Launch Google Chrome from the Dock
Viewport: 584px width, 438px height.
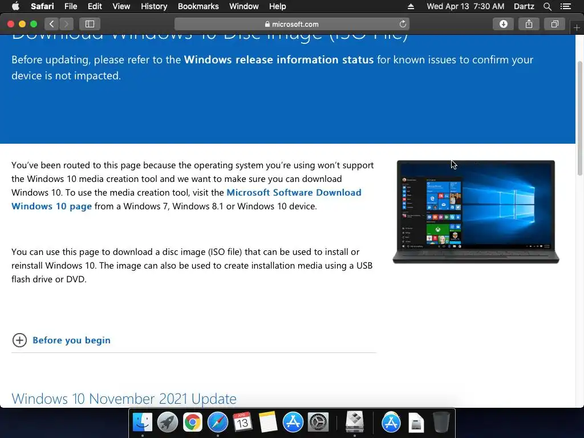pos(193,423)
